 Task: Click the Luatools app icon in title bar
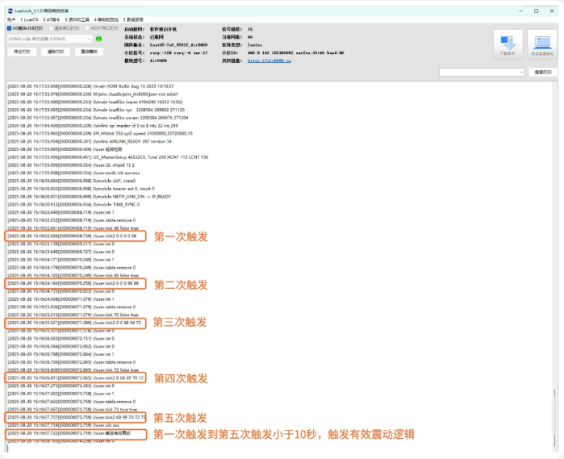[x=10, y=10]
